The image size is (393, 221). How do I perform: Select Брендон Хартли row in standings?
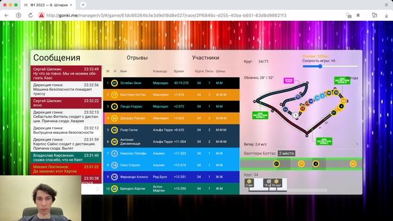(x=171, y=188)
